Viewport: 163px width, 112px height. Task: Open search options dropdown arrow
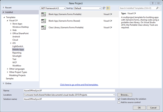160,8
